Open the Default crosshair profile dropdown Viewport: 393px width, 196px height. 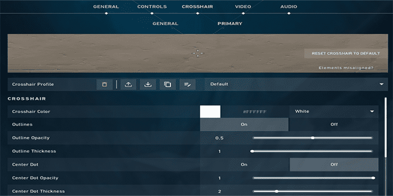coord(296,84)
